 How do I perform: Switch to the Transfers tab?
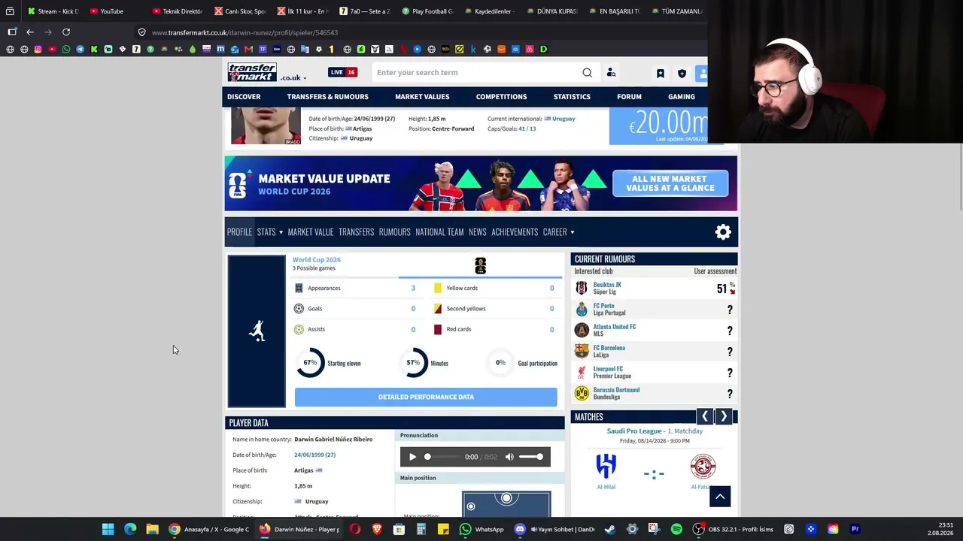(x=356, y=232)
